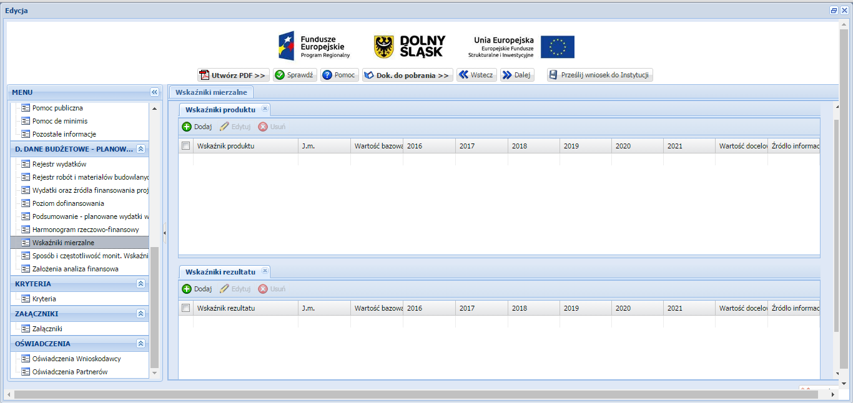Open Poziom dofinansowania menu item

(x=67, y=203)
